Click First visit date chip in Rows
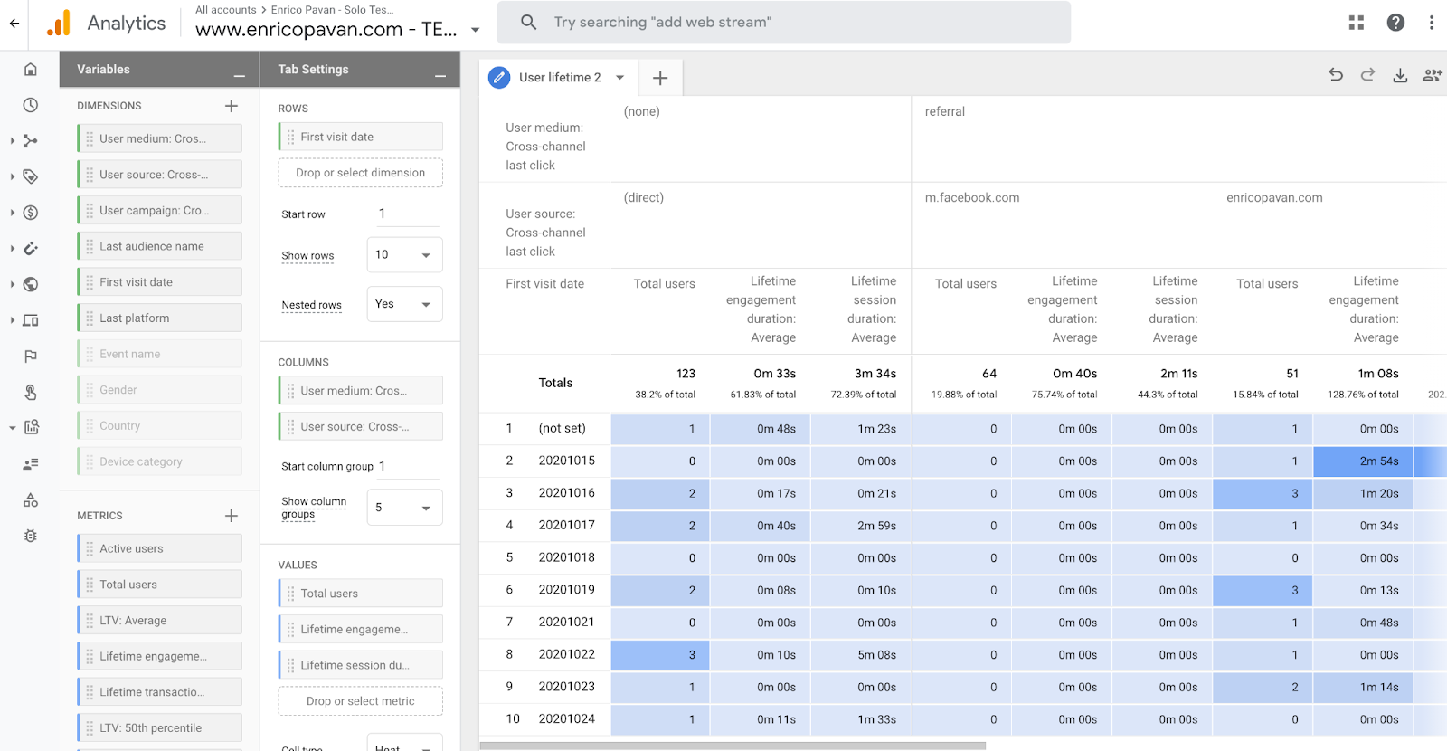Screen dimensions: 1447x751 360,137
